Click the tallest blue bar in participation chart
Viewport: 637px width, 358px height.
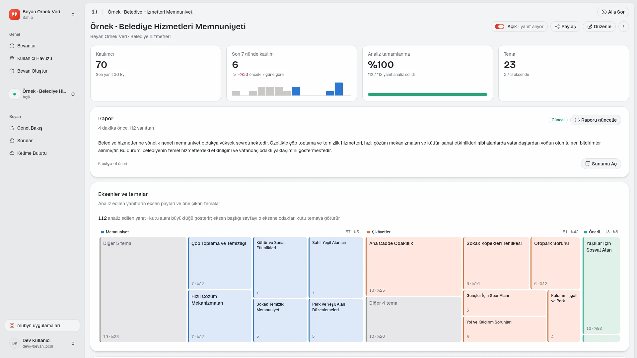(x=339, y=89)
